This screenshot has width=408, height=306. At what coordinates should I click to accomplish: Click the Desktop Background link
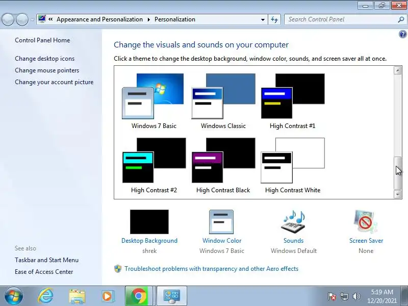click(149, 241)
